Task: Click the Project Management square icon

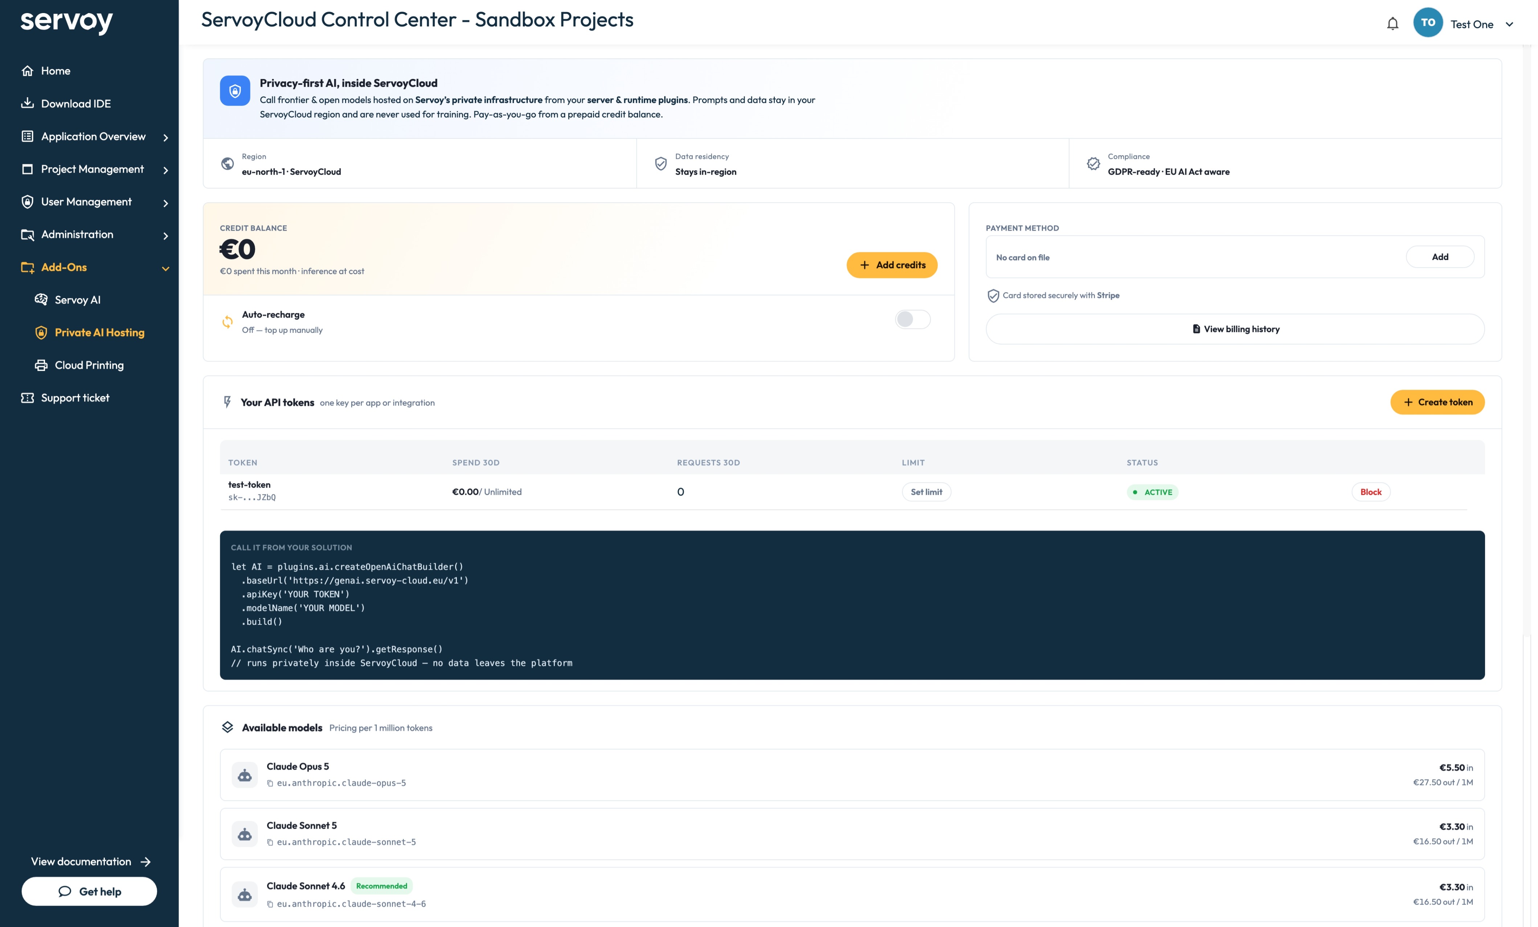Action: pyautogui.click(x=28, y=169)
